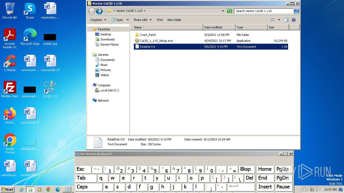Open recent pages dropdown arrow
Image resolution: width=344 pixels, height=193 pixels.
[x=105, y=11]
